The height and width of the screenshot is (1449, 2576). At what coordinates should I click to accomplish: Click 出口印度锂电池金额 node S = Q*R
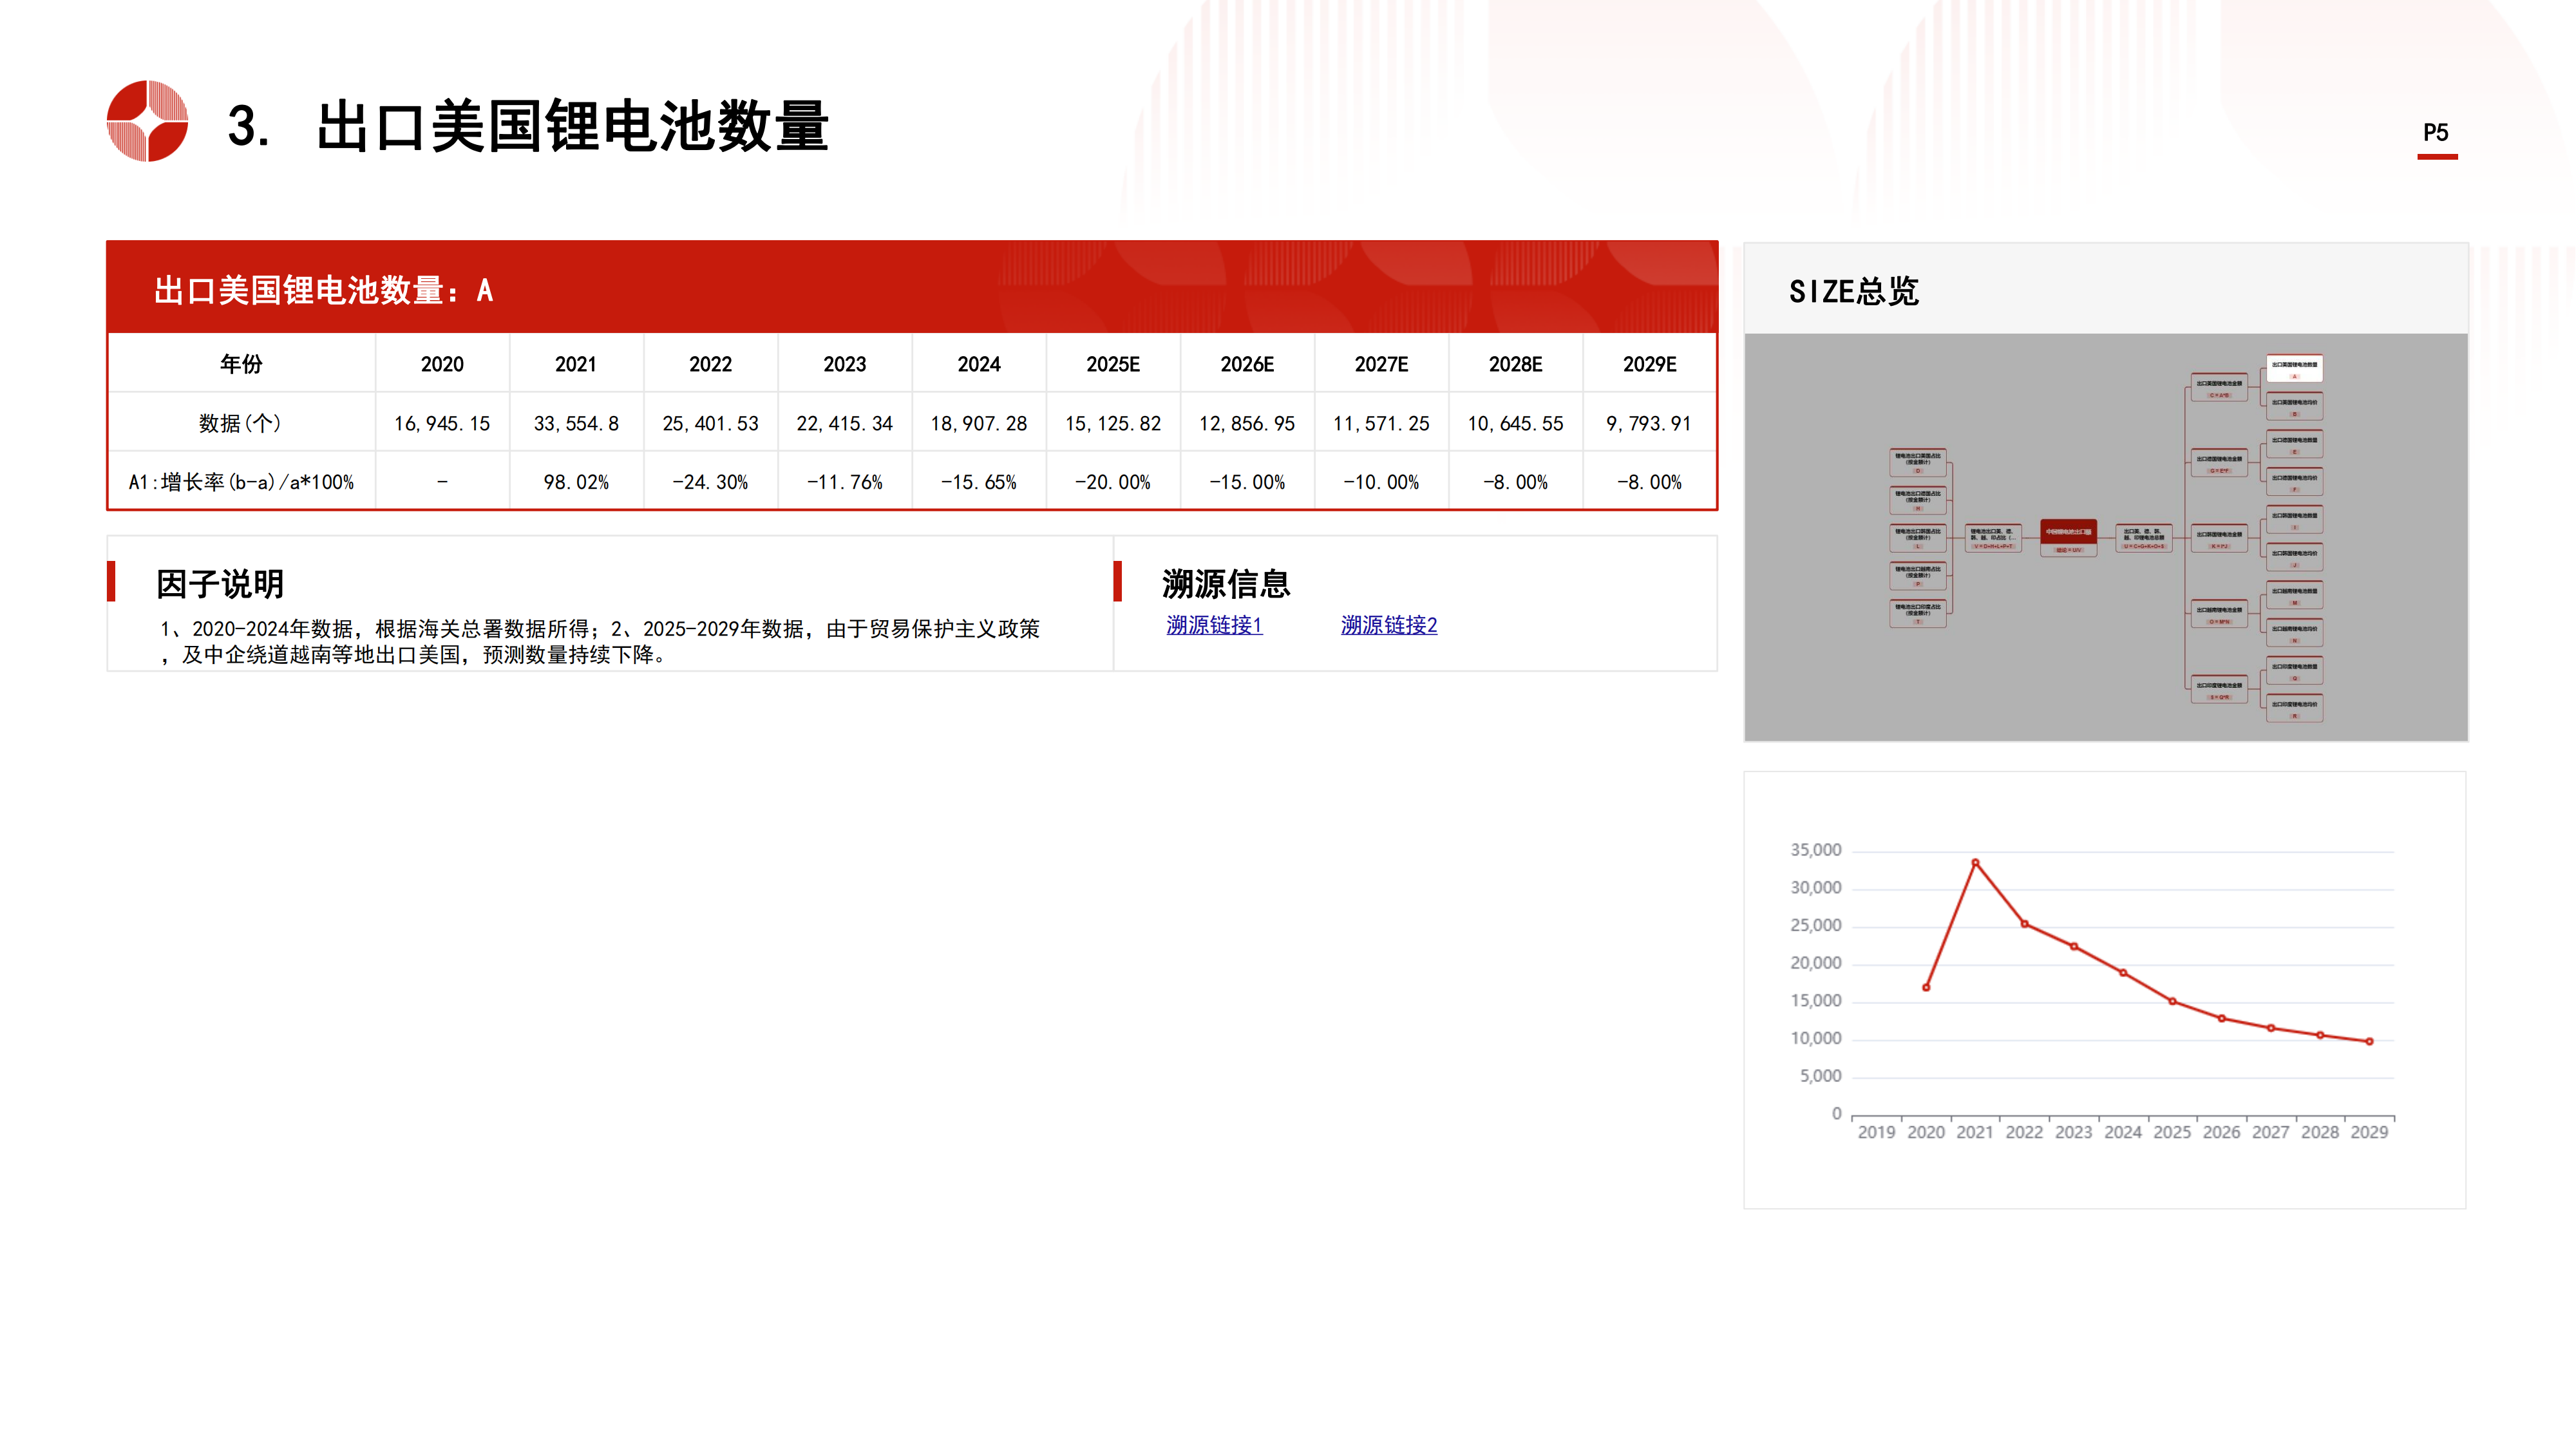click(x=2219, y=690)
